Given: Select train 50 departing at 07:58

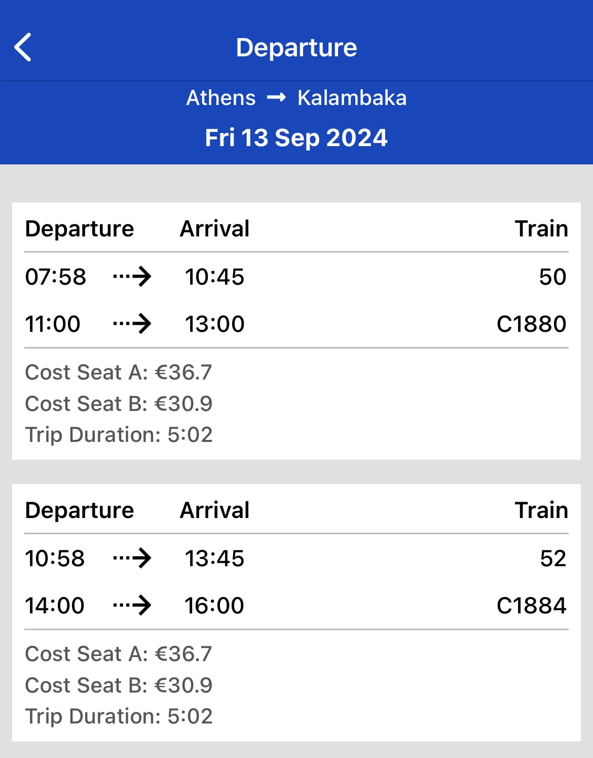Looking at the screenshot, I should [x=552, y=277].
